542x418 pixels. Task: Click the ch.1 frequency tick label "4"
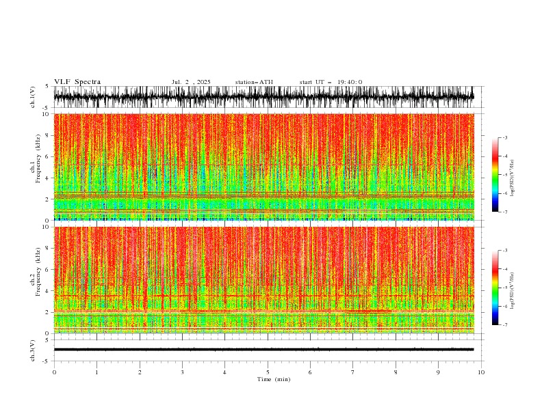48,178
